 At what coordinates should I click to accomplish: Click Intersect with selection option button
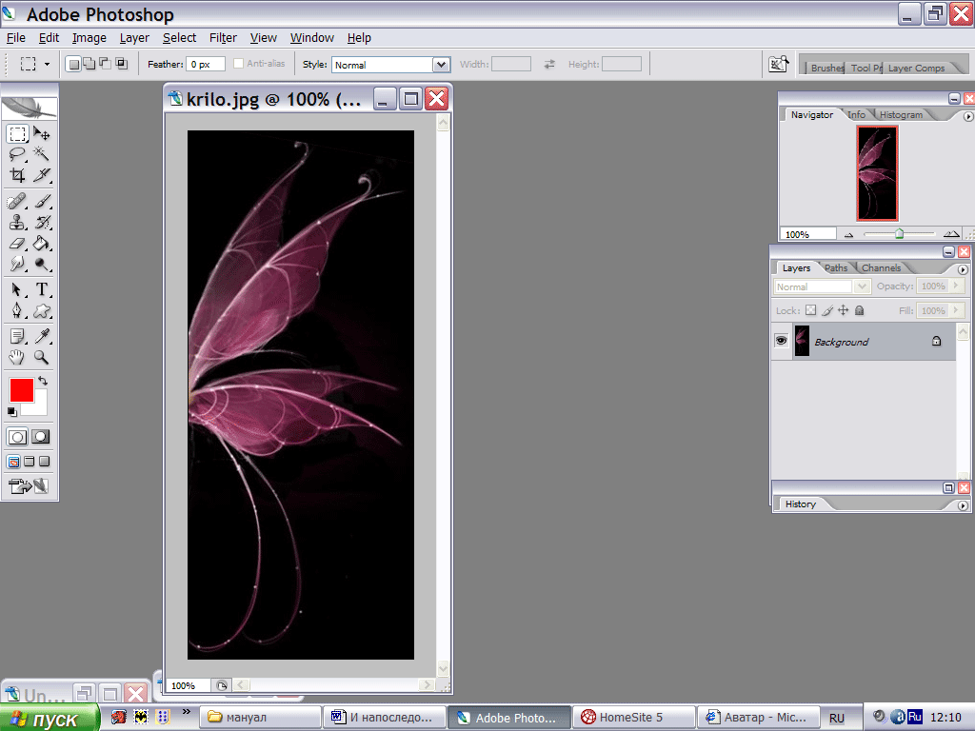(x=122, y=64)
